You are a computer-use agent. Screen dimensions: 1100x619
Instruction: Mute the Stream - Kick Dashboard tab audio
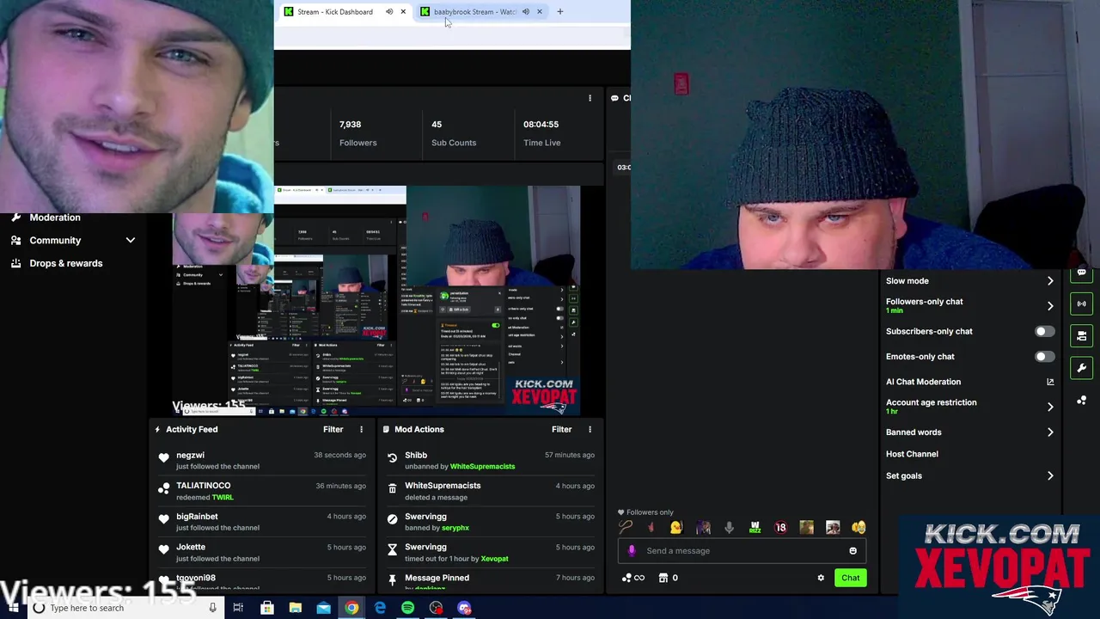pyautogui.click(x=389, y=12)
